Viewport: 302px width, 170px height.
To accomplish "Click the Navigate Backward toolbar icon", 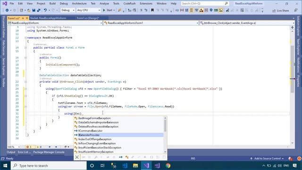I will tap(7, 10).
